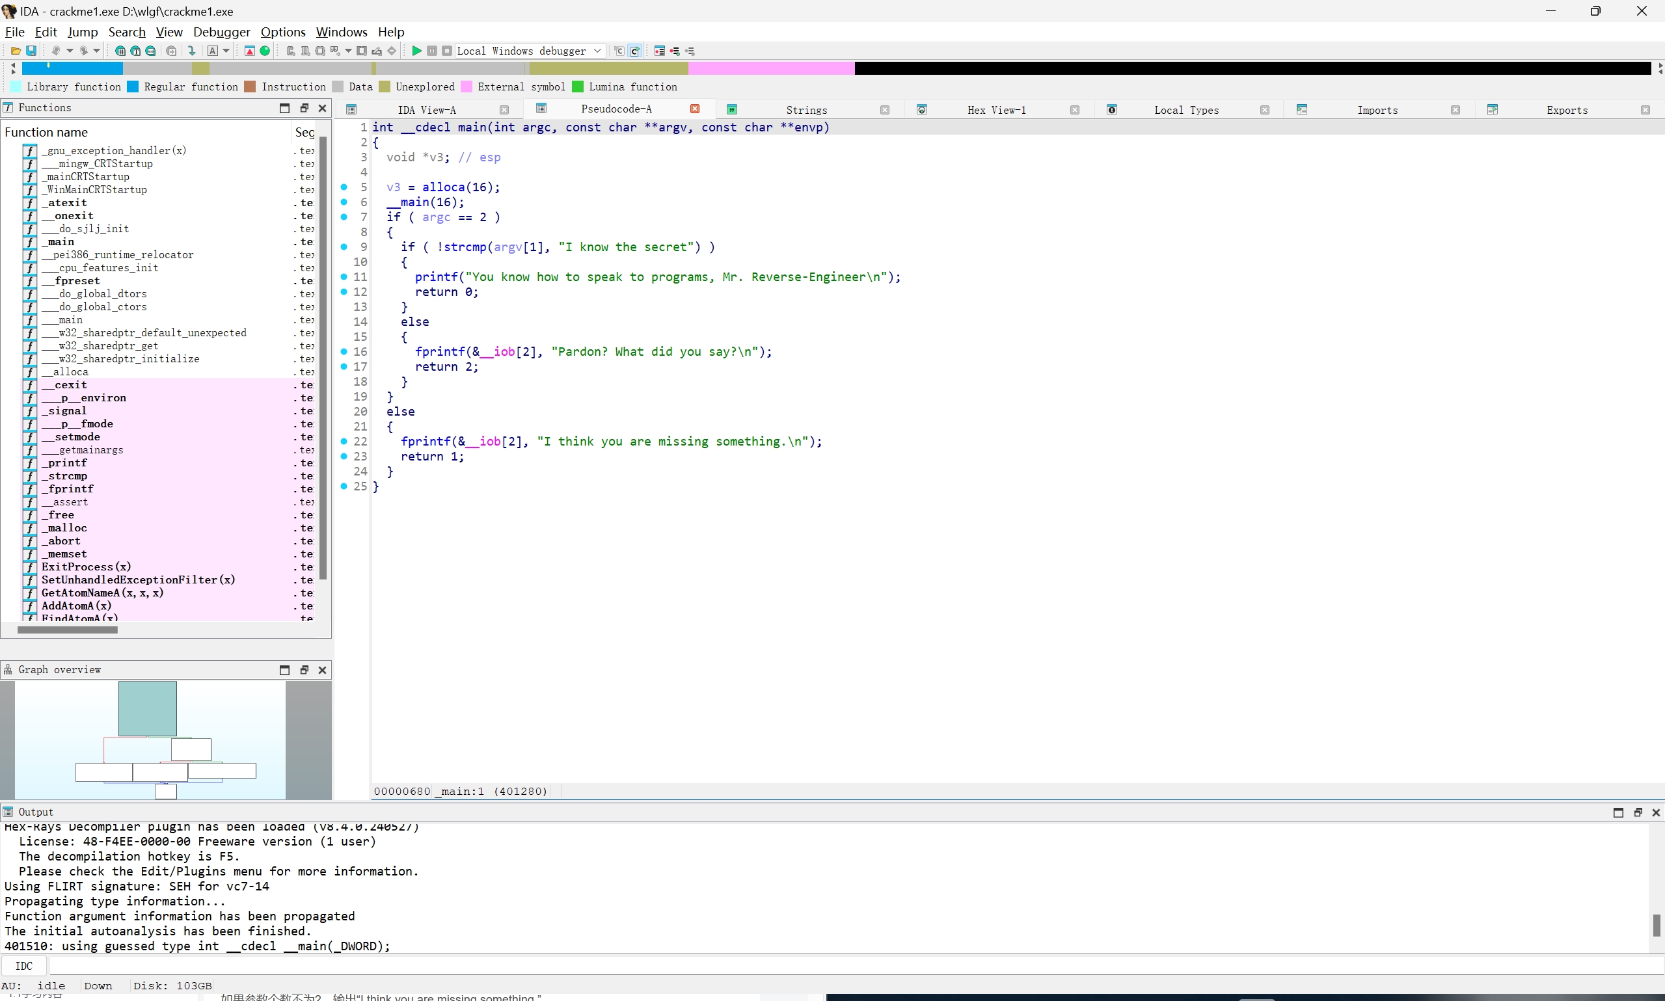Open the dropdown next to the 'A' icon

coord(226,51)
